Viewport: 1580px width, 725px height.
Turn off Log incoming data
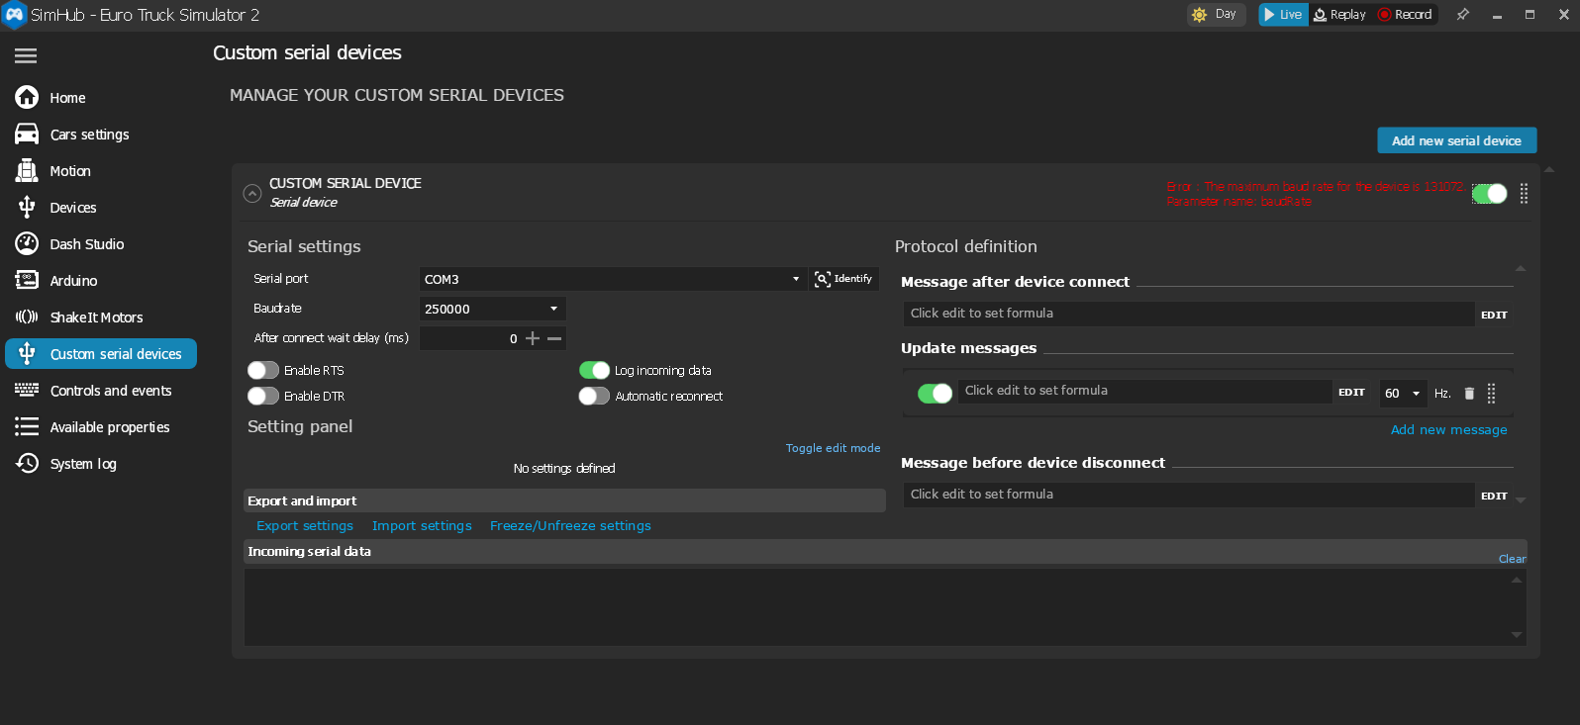[x=594, y=370]
